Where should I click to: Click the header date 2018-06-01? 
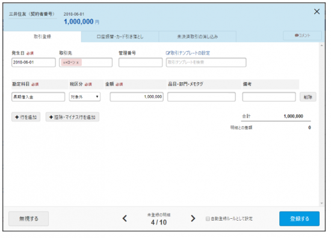74,14
